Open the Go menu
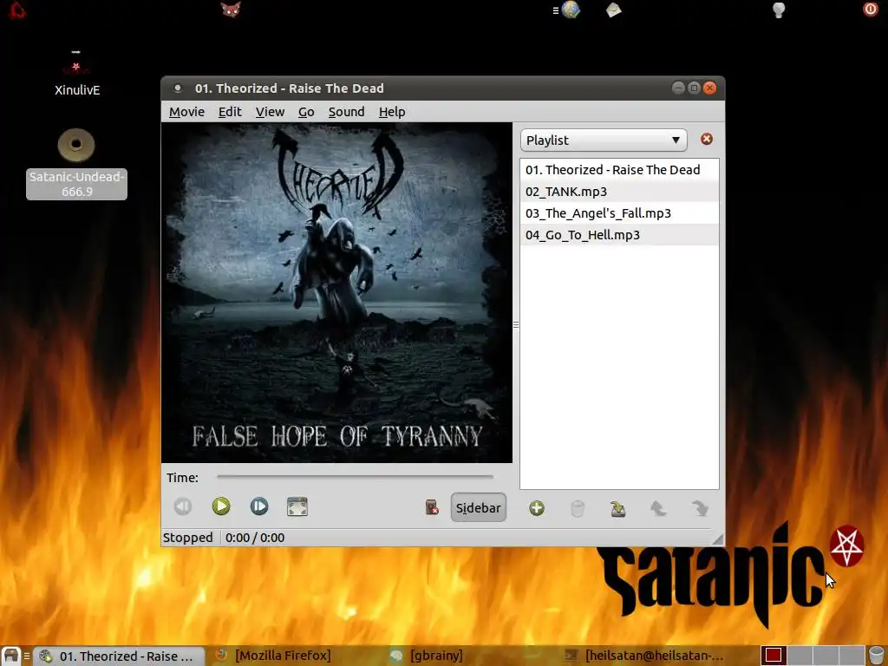Image resolution: width=888 pixels, height=666 pixels. (306, 112)
